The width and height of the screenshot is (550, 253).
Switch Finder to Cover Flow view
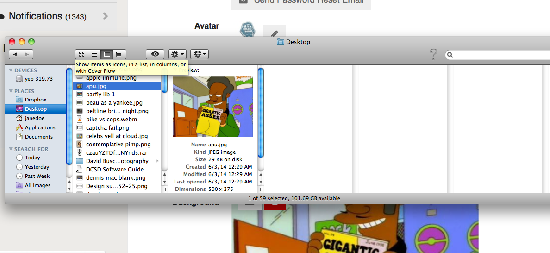(x=120, y=54)
